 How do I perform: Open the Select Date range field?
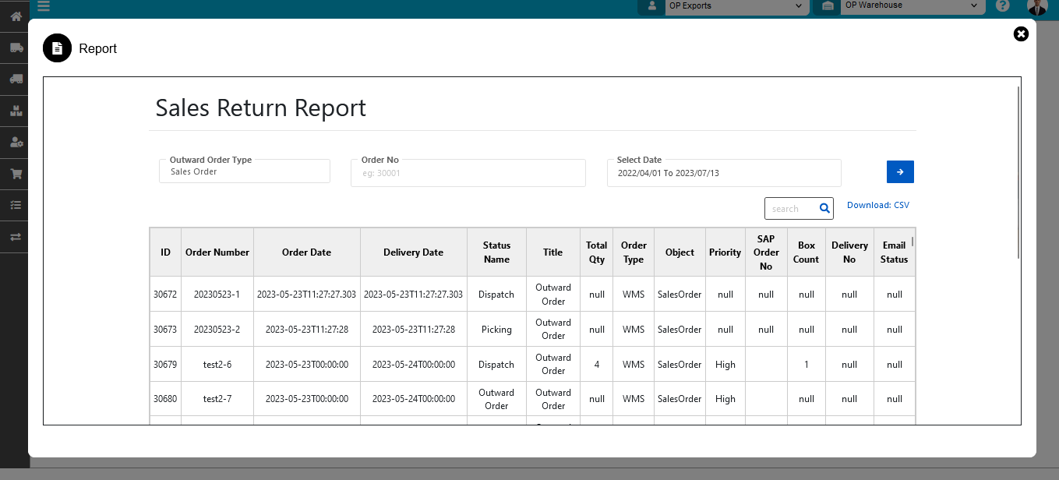coord(723,173)
